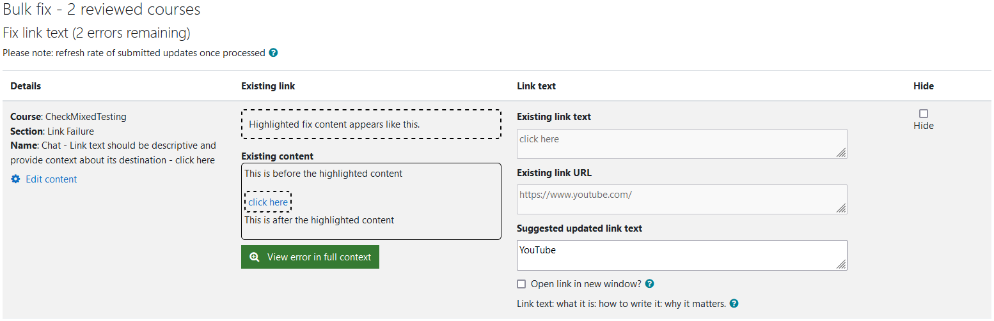Follow the highlighted 'click here' link
Screen dimensions: 994x321
[268, 202]
